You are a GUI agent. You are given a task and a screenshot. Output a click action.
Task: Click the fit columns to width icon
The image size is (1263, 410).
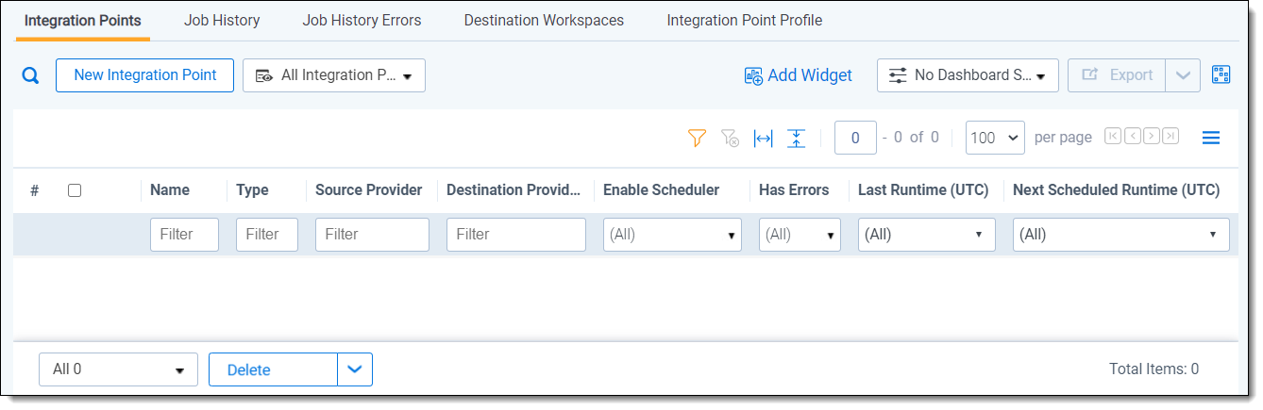click(763, 139)
